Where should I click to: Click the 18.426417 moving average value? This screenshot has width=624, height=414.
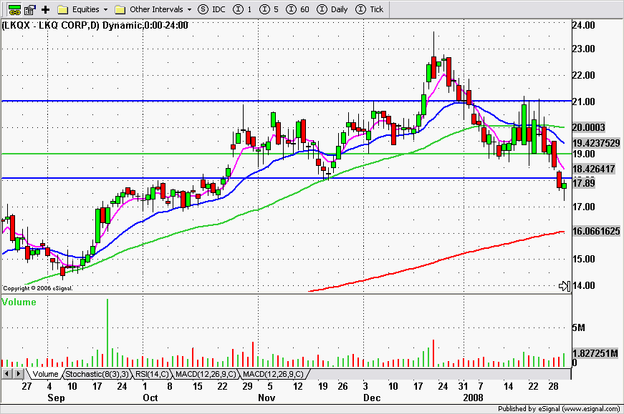[x=593, y=169]
